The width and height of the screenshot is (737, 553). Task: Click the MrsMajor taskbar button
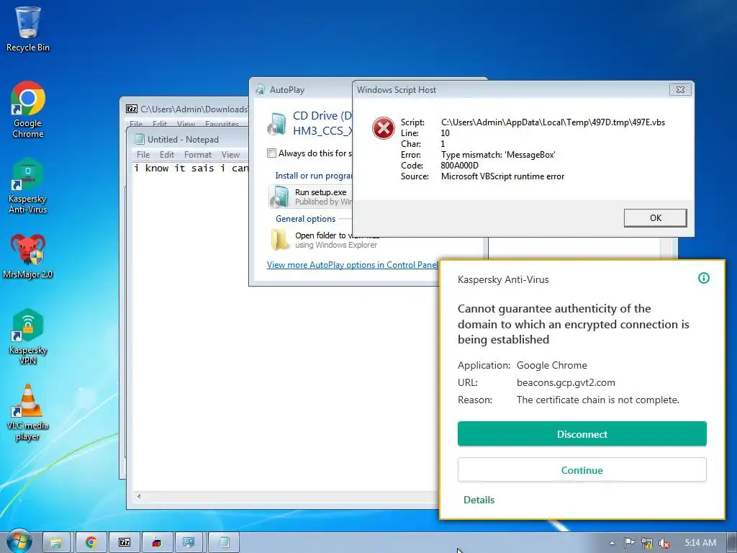[157, 543]
